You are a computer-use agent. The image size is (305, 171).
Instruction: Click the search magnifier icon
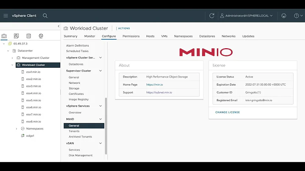coord(45,16)
